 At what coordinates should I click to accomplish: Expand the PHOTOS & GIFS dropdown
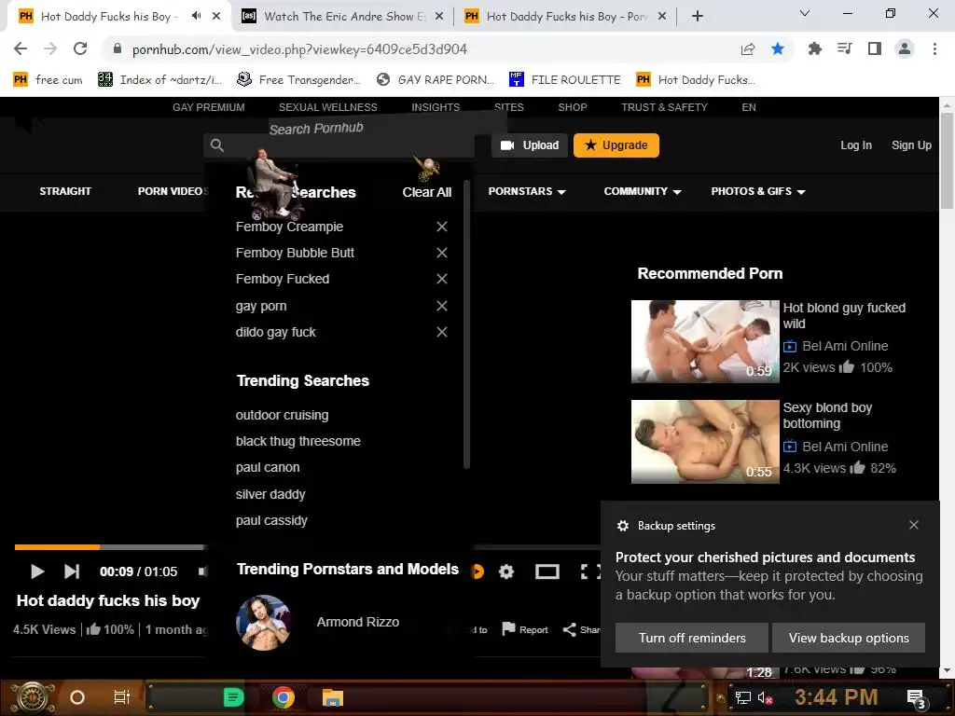click(x=758, y=191)
